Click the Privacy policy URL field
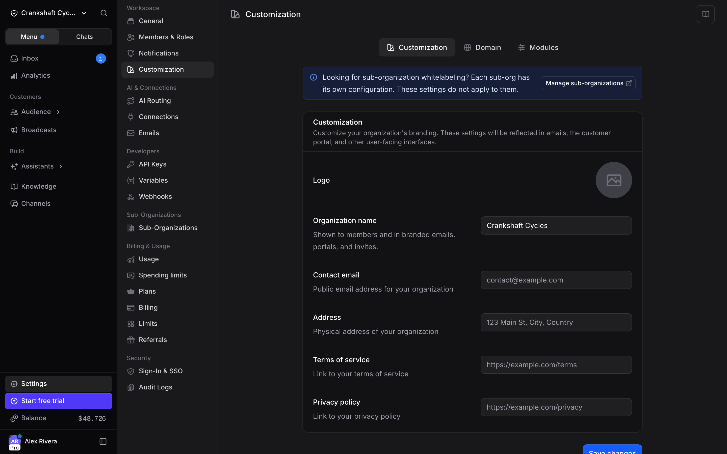 [556, 407]
